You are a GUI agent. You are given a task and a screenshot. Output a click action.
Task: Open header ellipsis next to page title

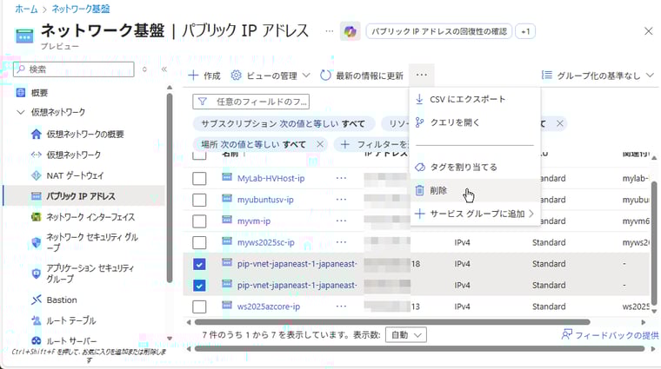coord(330,31)
